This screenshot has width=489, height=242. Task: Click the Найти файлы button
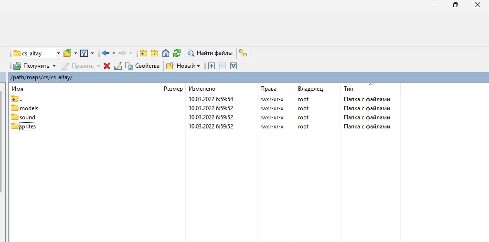[x=210, y=53]
